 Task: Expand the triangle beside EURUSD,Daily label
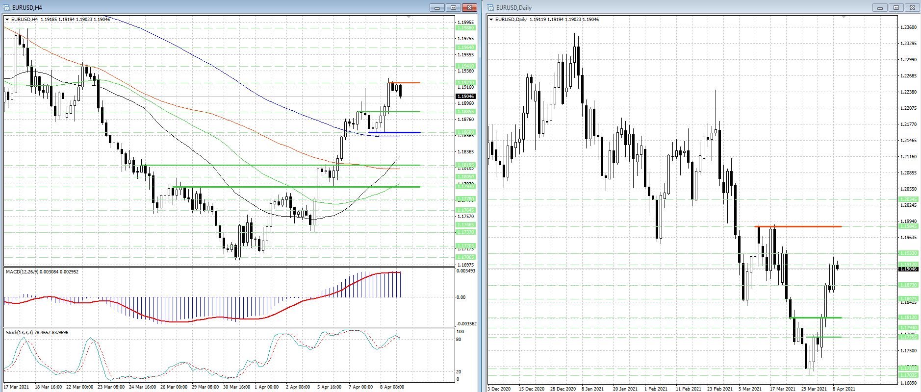click(x=491, y=20)
